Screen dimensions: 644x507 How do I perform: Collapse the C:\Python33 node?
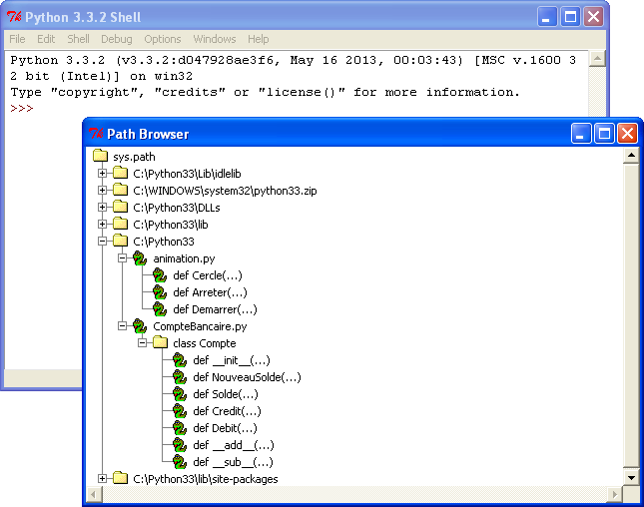tap(102, 241)
